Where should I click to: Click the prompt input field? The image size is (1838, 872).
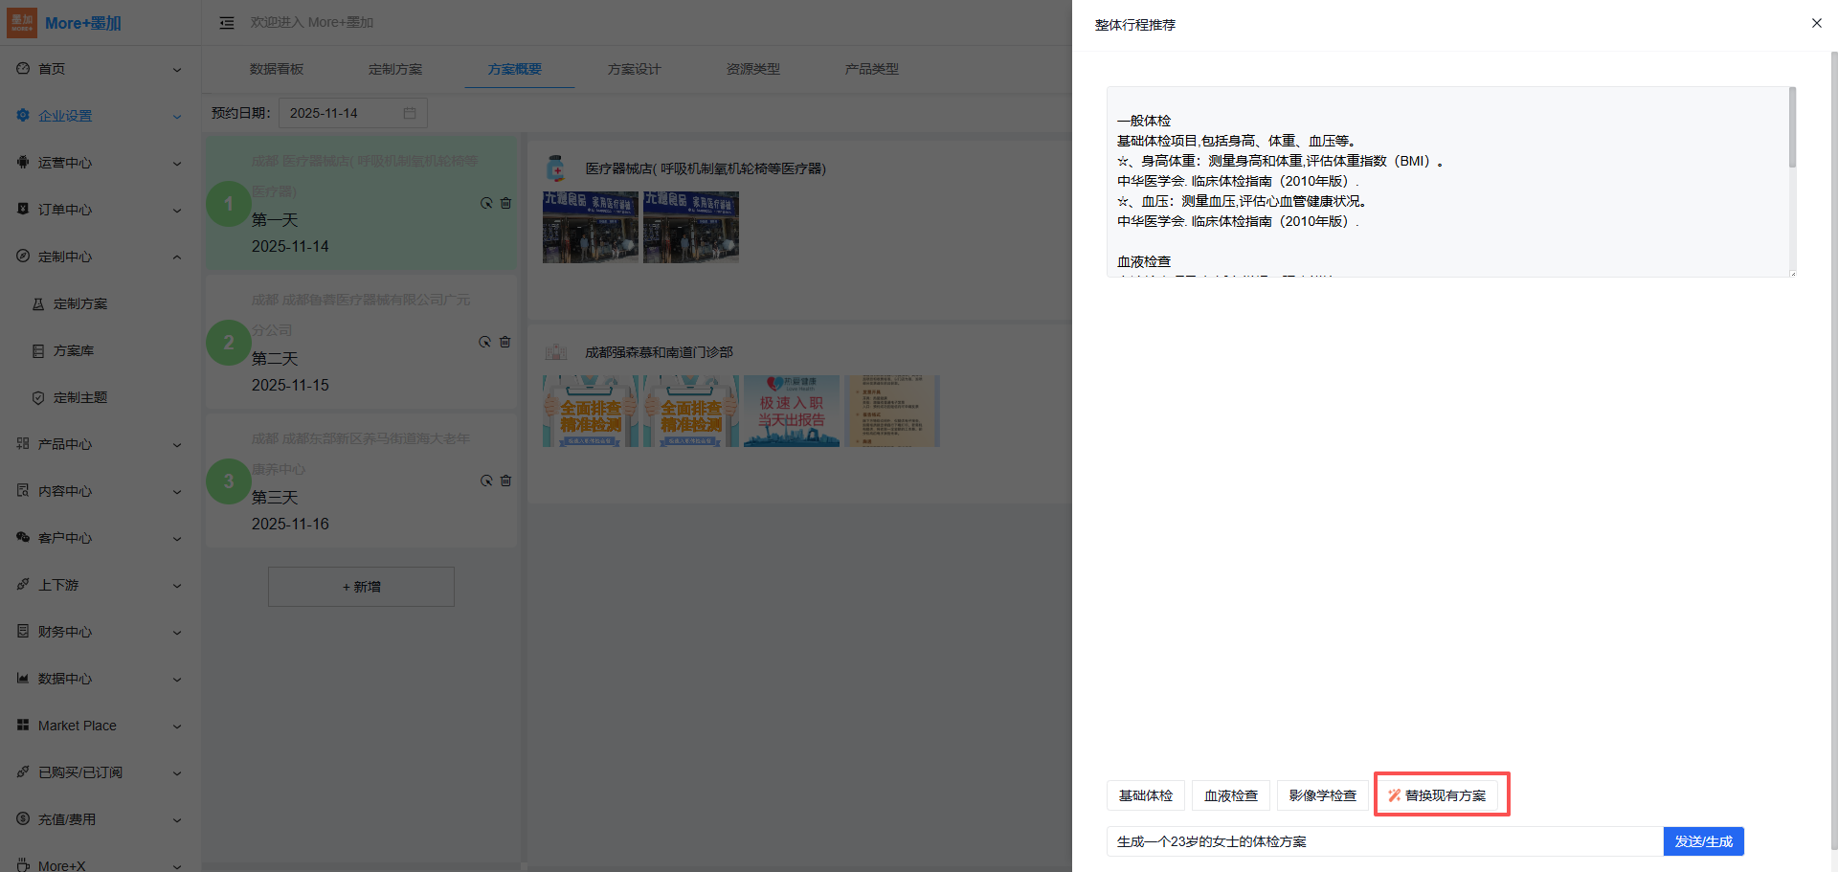1383,841
